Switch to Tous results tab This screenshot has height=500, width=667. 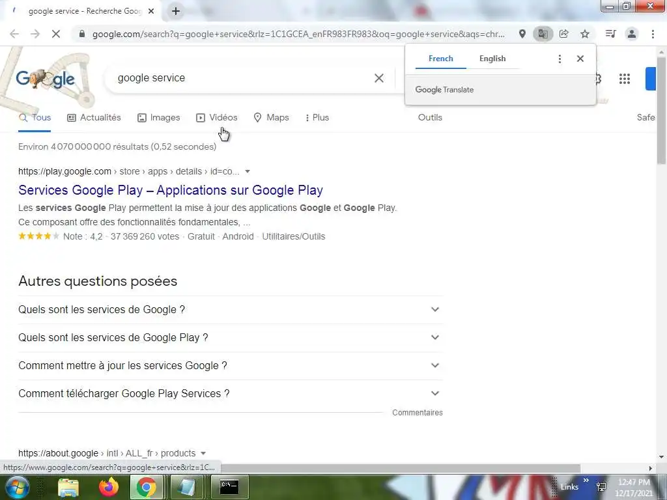(x=35, y=118)
